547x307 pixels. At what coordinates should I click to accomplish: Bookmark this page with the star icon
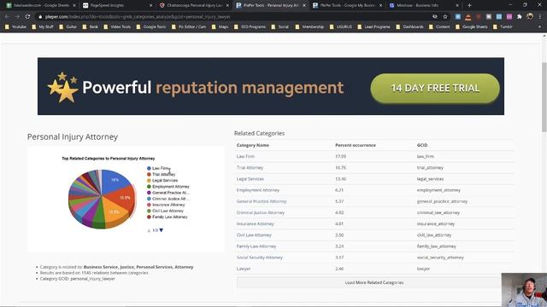coord(445,16)
